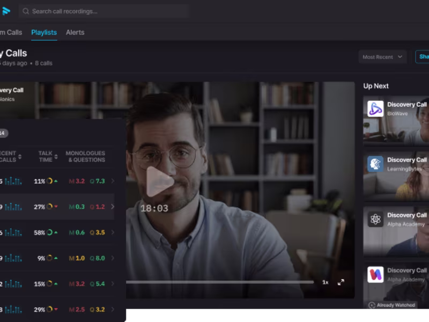Click the Already Watched play icon
The image size is (429, 322).
372,305
